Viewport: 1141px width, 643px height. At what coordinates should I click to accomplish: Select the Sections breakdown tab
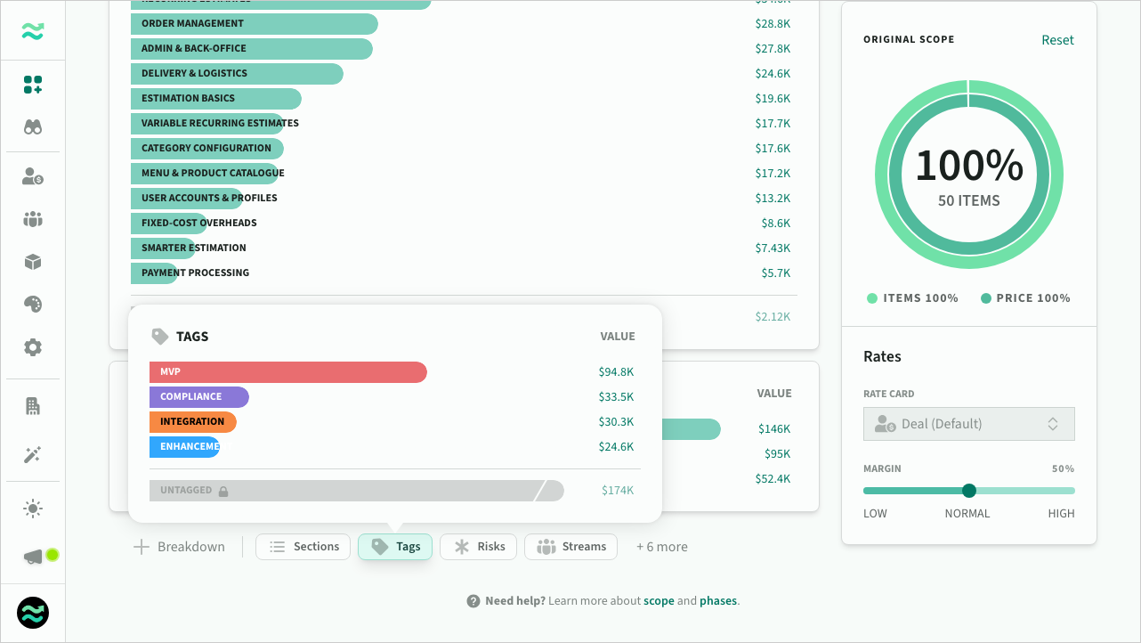pos(303,547)
